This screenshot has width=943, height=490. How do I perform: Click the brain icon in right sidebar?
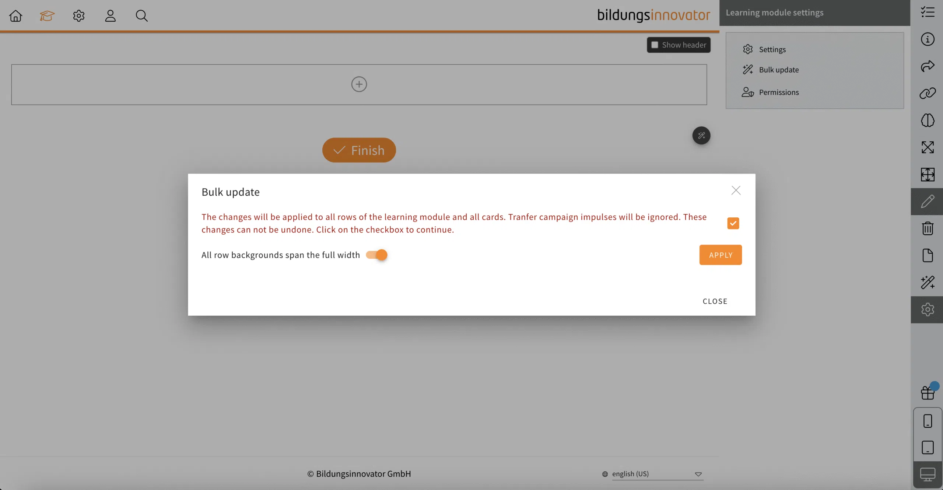tap(927, 120)
